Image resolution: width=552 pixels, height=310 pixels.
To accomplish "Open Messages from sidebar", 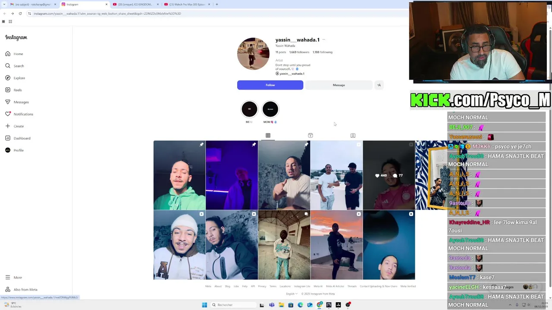I will pyautogui.click(x=17, y=102).
